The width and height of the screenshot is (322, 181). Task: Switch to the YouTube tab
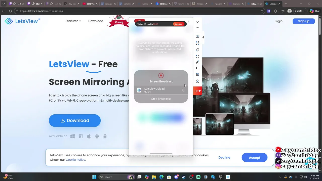point(90,4)
